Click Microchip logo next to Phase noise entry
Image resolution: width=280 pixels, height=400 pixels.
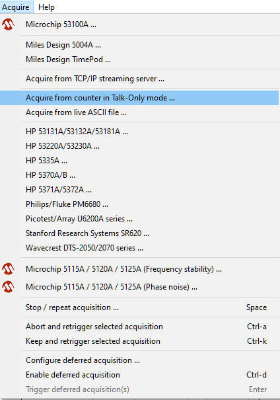click(x=8, y=287)
